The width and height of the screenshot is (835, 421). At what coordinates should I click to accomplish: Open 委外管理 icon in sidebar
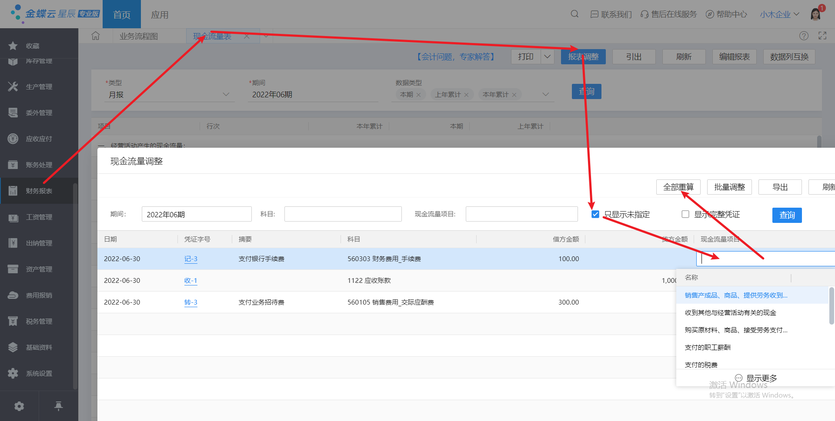13,113
